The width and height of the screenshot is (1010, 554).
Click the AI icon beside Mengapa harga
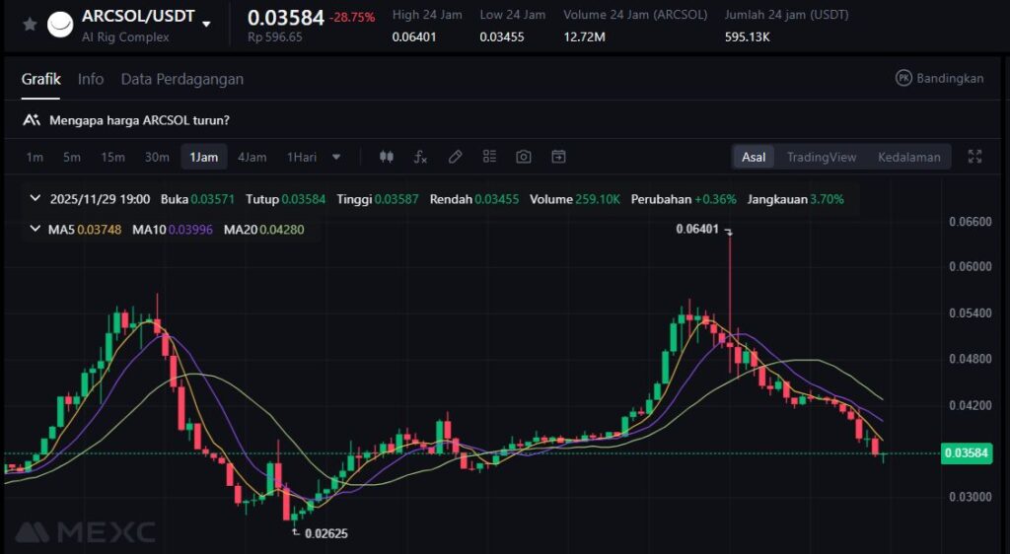pyautogui.click(x=32, y=120)
